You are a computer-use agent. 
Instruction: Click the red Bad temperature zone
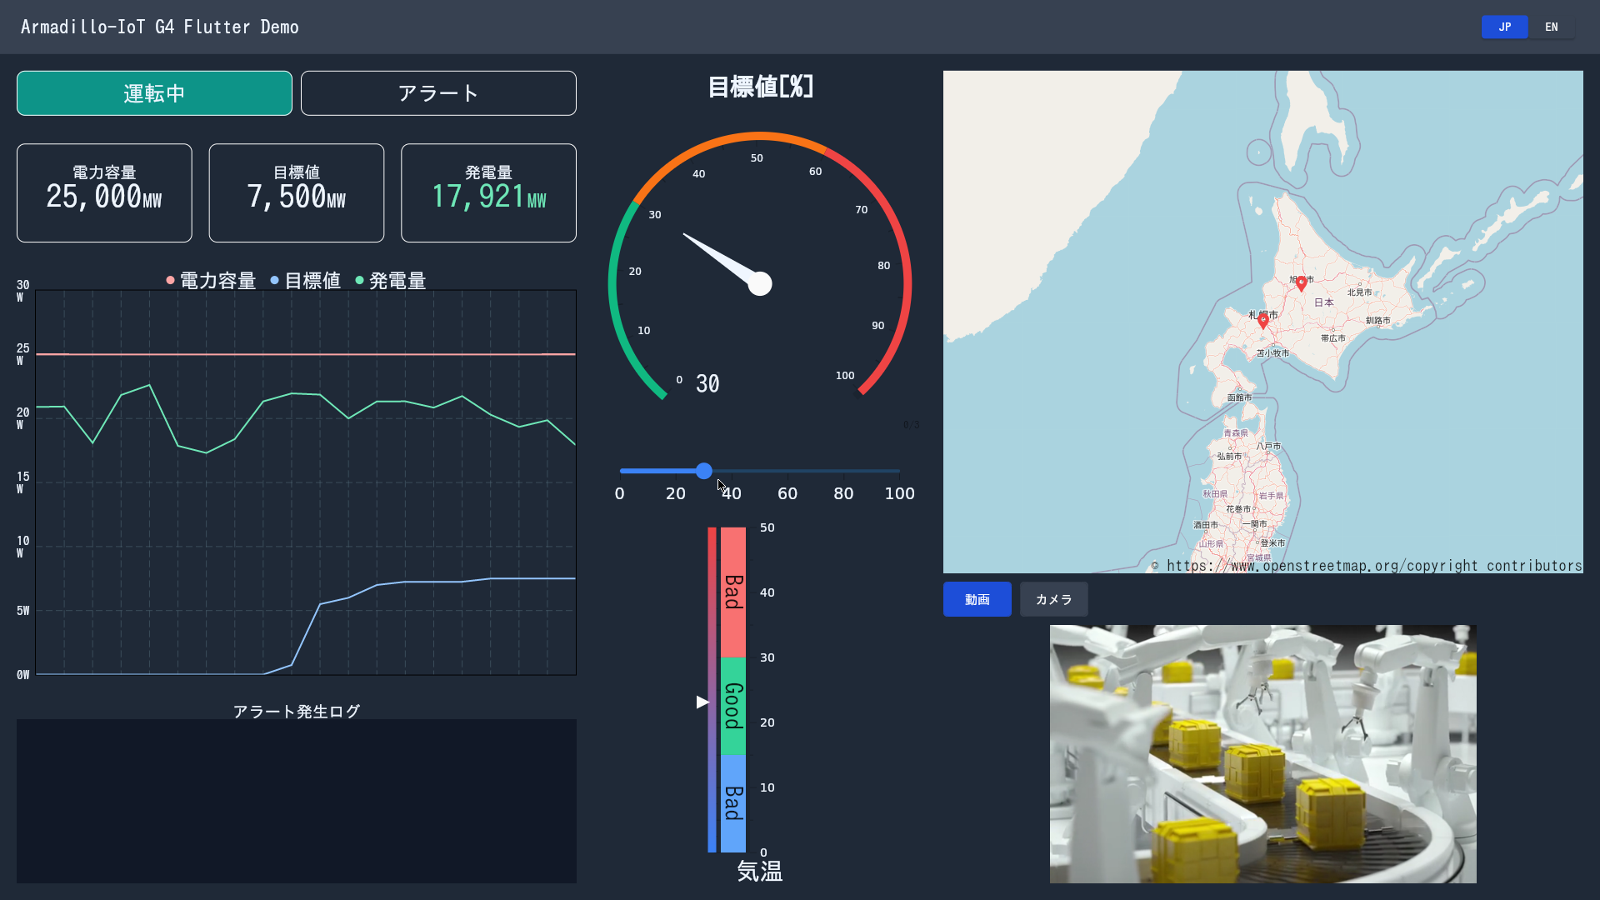click(733, 592)
